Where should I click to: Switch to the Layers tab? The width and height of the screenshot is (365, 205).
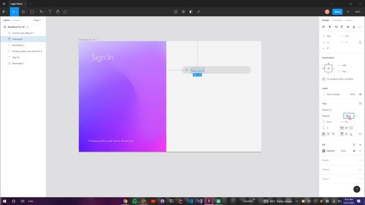[6, 20]
